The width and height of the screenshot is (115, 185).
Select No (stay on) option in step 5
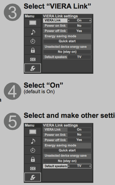click(x=67, y=161)
